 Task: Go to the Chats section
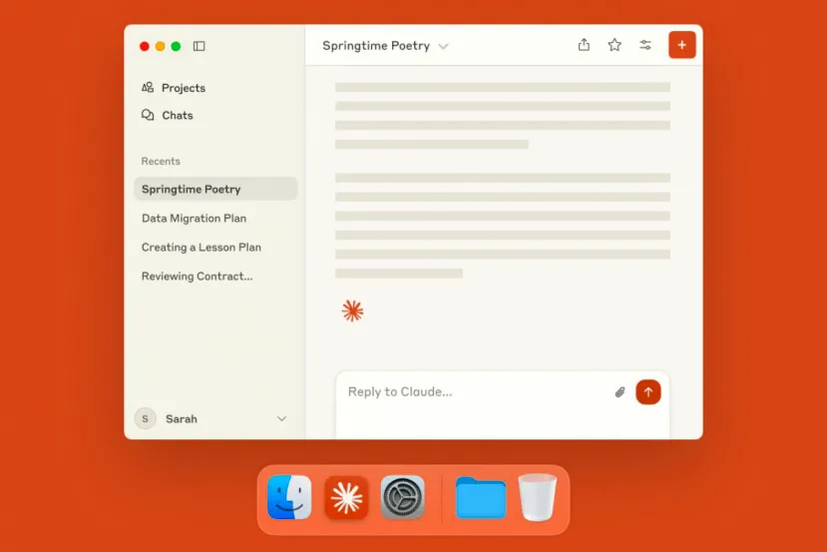tap(177, 115)
